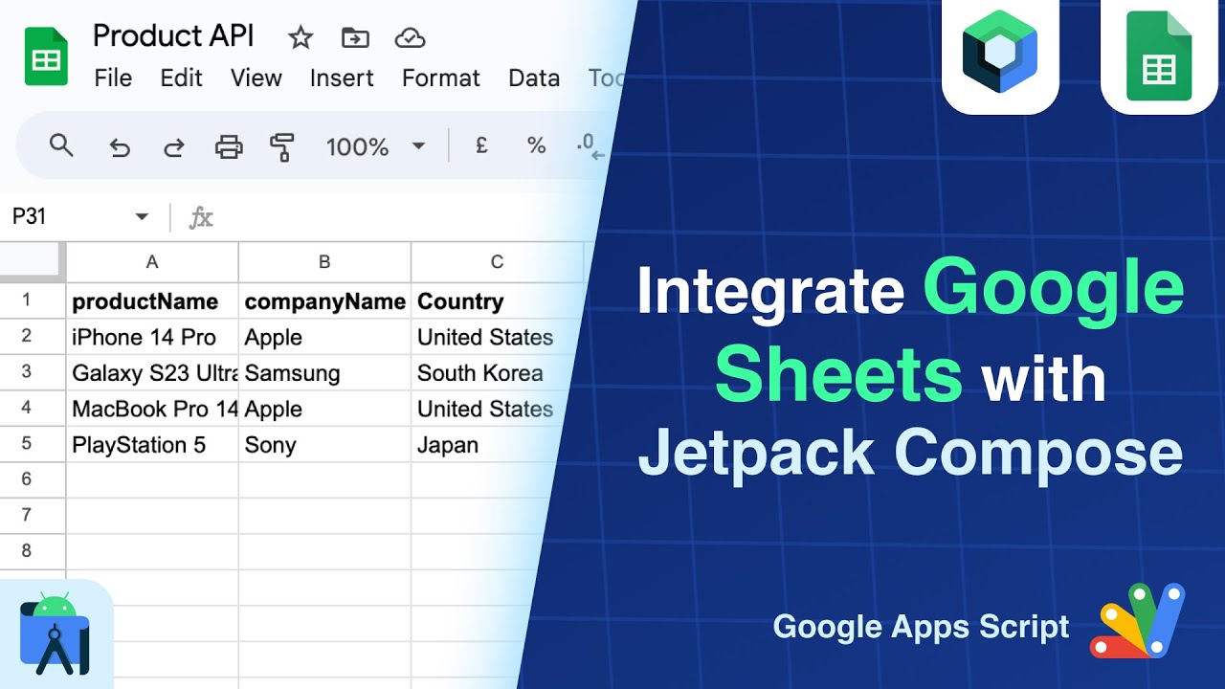This screenshot has width=1225, height=689.
Task: Click the Android Studio logo
Action: [x=55, y=635]
